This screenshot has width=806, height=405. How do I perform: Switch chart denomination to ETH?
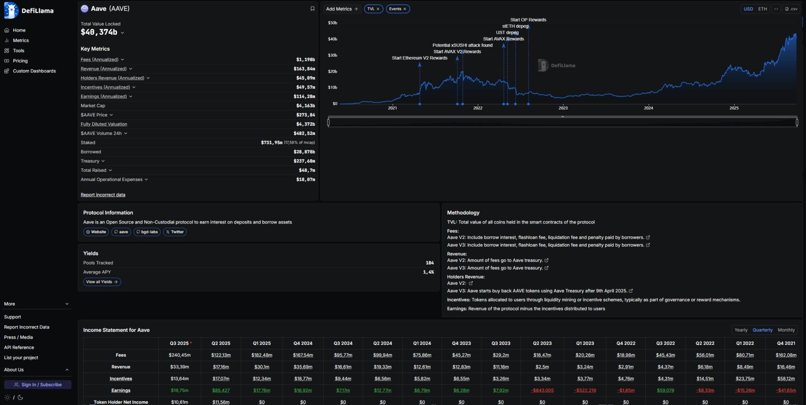[x=762, y=9]
